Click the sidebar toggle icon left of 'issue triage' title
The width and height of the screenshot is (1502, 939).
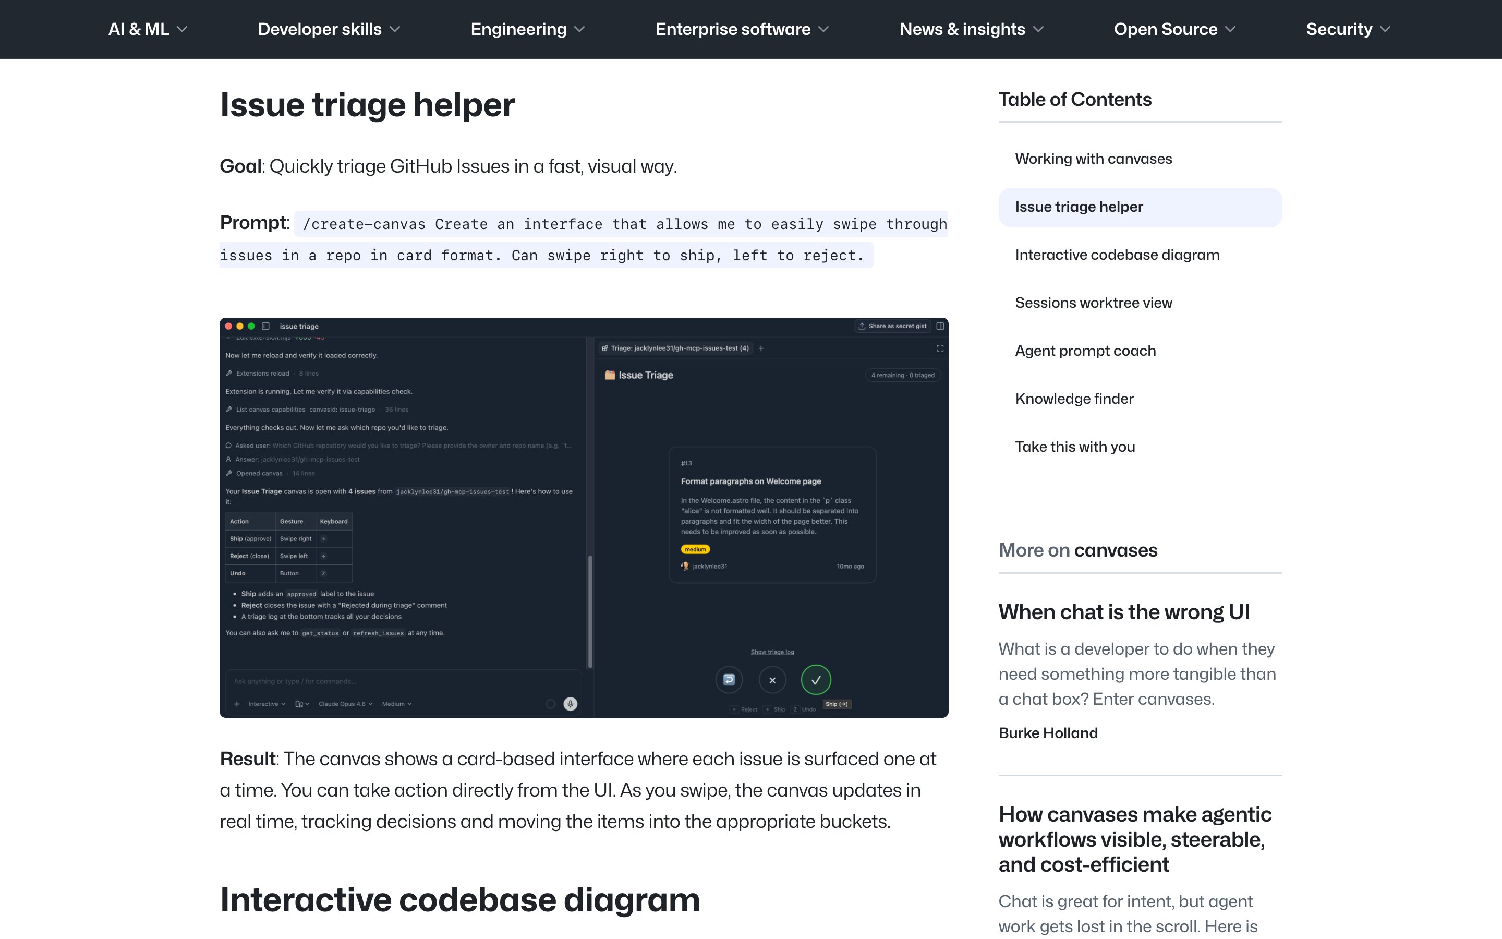[265, 326]
